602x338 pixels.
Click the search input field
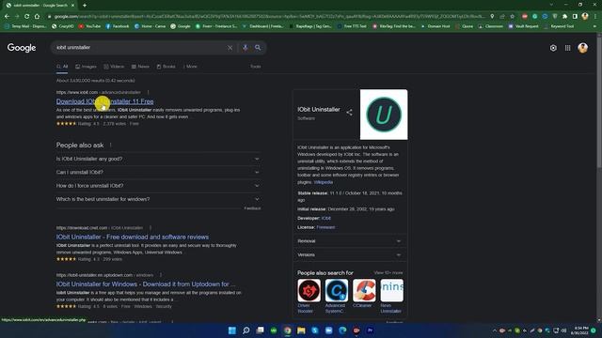pos(140,48)
